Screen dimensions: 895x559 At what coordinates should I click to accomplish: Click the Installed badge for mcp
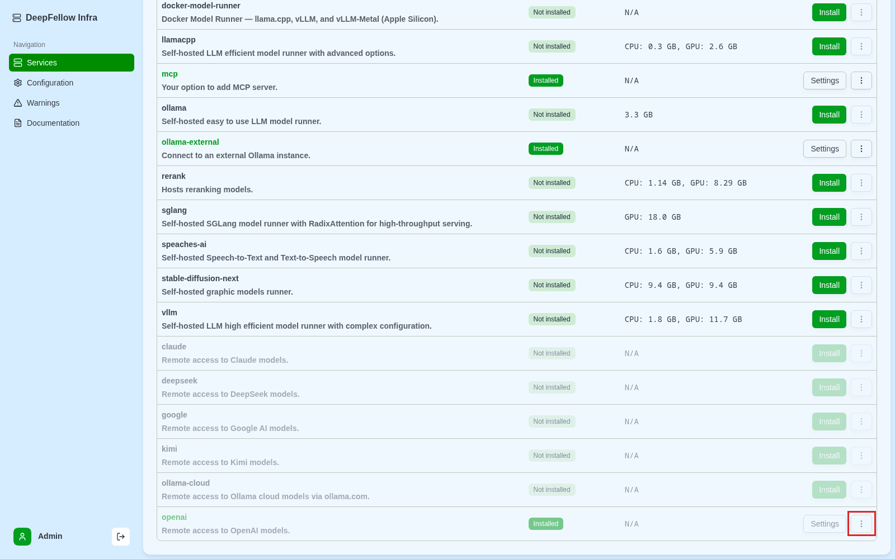(546, 80)
